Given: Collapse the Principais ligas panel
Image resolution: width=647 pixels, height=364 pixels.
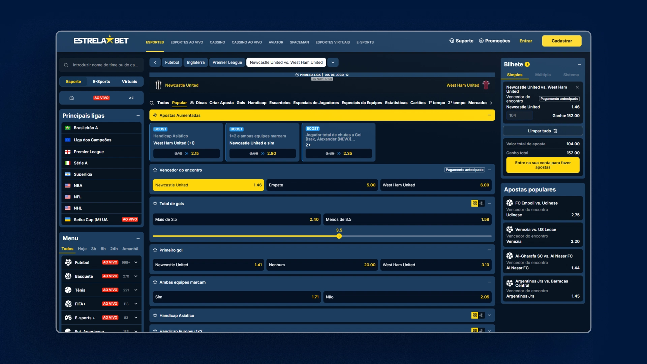Looking at the screenshot, I should click(x=138, y=116).
